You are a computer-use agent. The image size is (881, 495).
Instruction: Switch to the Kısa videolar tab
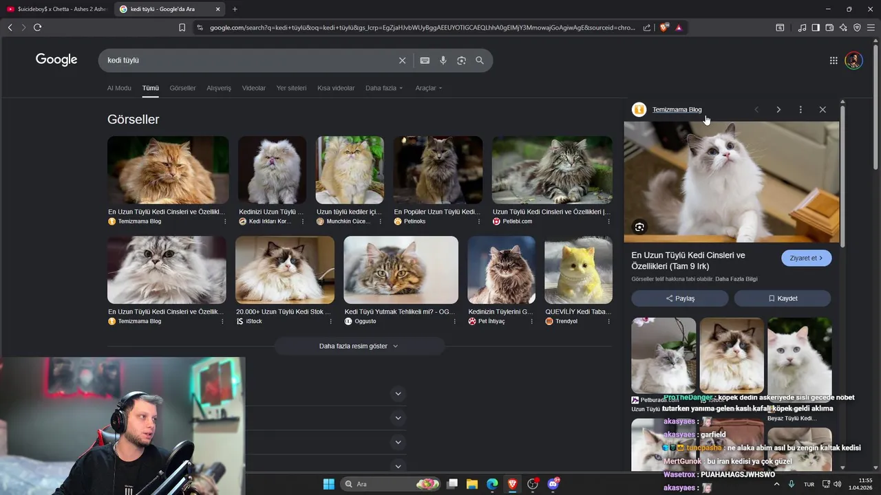(336, 88)
